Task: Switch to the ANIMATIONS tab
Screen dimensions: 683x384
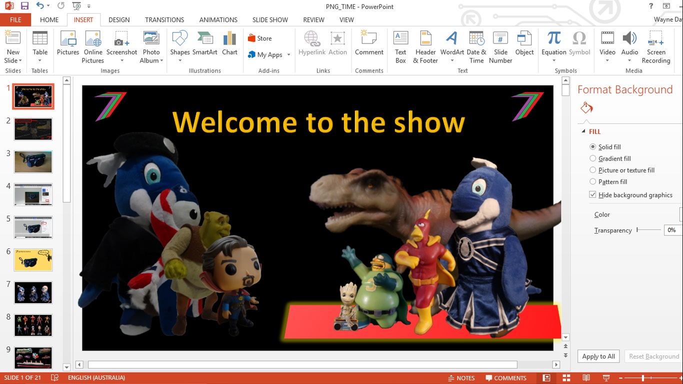Action: pyautogui.click(x=218, y=20)
